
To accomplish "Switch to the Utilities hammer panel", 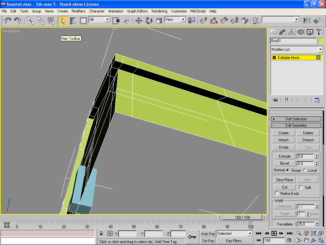I will pos(319,32).
